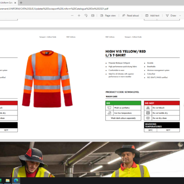Click the iron symbol icon
Viewport: 184px width, 184px height.
tap(109, 113)
